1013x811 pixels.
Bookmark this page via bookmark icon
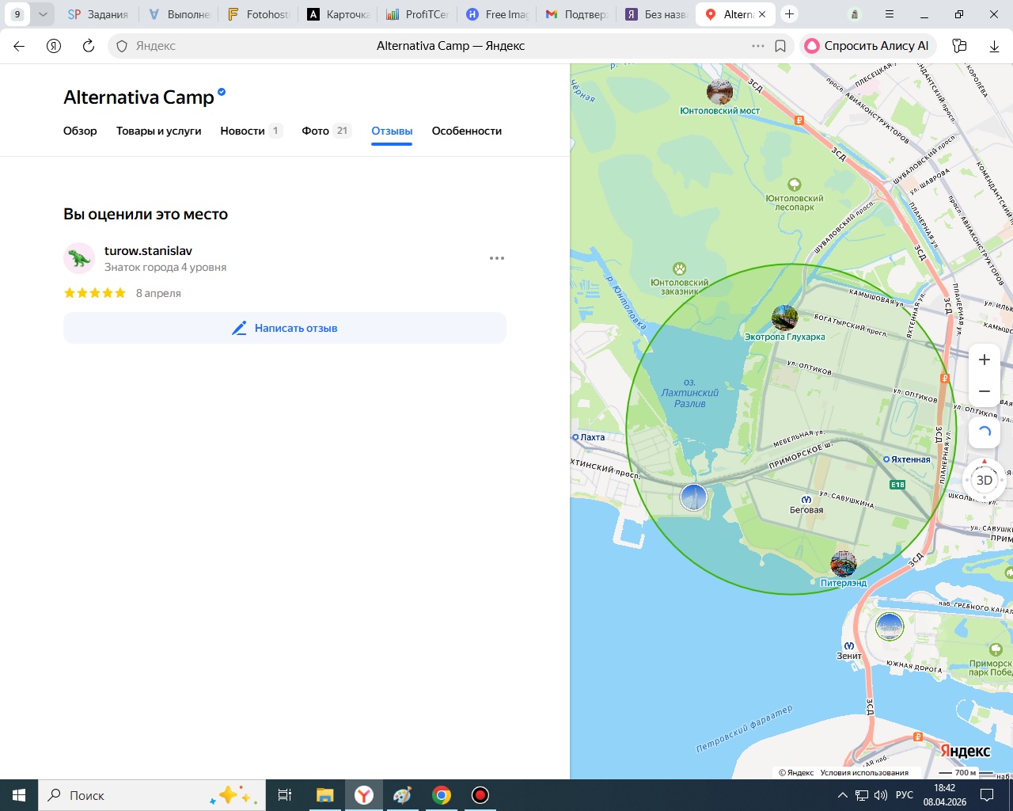click(x=780, y=46)
